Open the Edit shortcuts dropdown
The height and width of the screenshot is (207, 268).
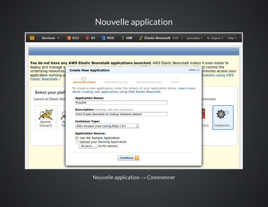pos(178,38)
